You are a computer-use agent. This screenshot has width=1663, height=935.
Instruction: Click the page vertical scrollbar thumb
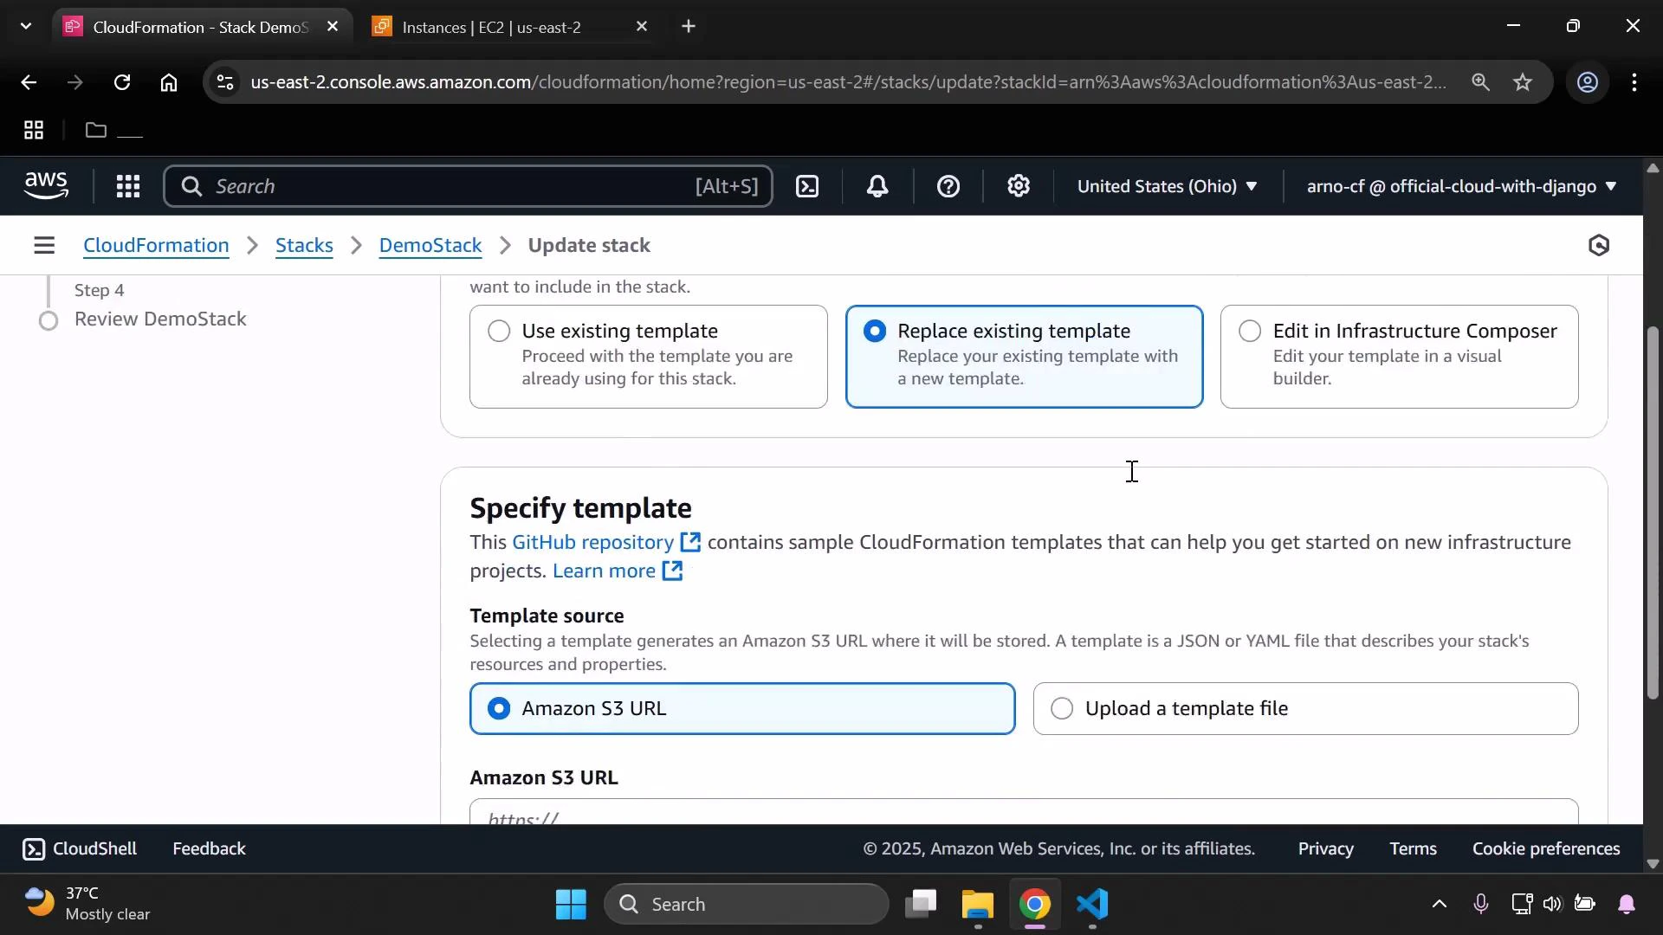tap(1653, 513)
